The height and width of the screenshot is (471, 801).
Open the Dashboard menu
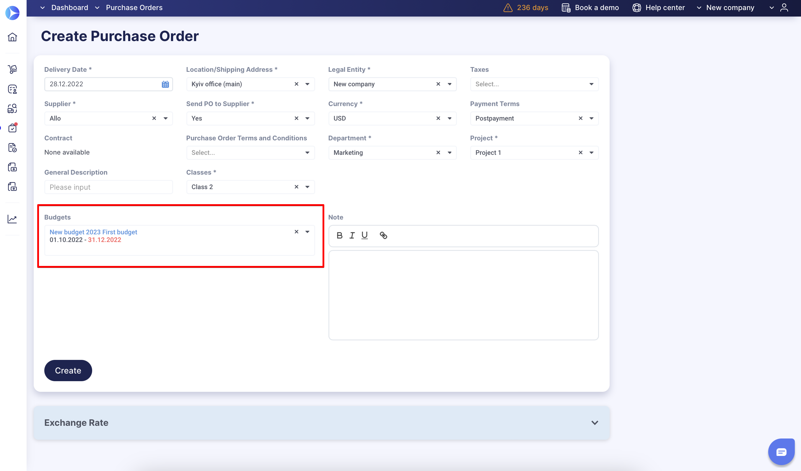point(64,8)
